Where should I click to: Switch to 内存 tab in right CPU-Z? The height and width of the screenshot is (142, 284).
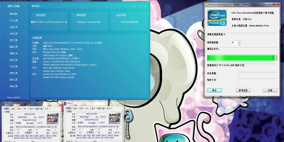point(81,109)
